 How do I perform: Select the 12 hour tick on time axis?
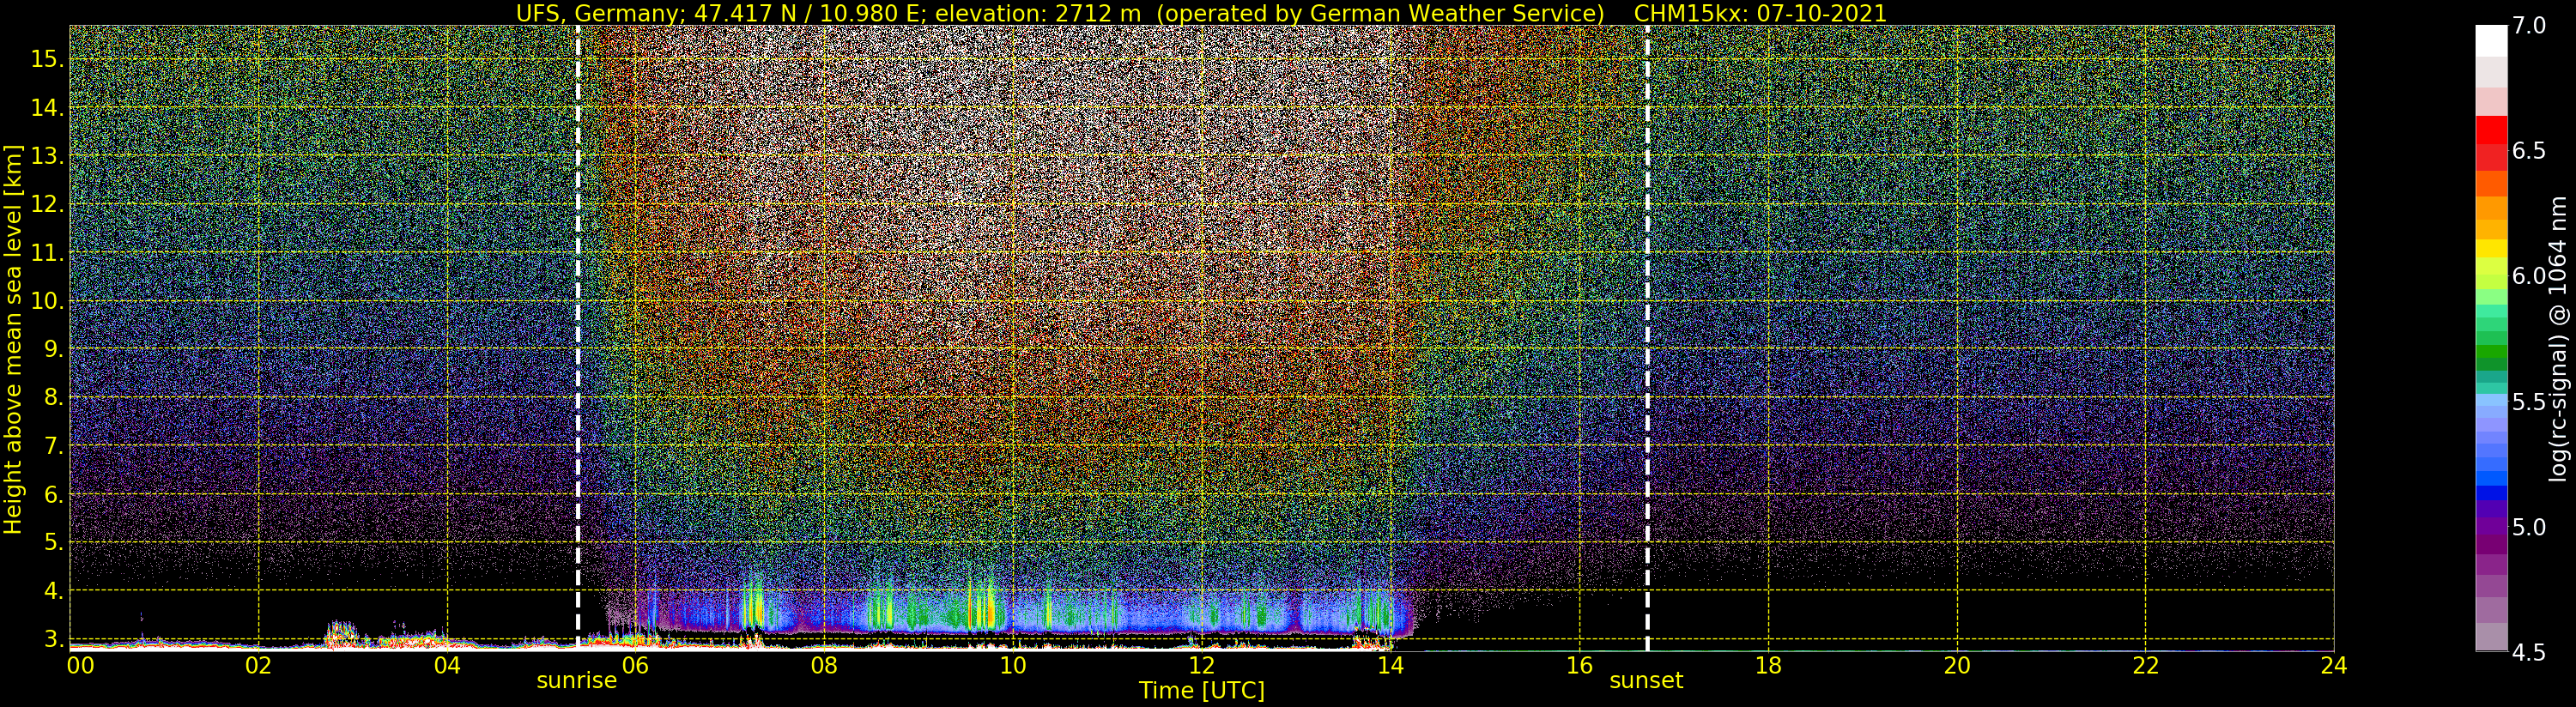coord(1201,665)
